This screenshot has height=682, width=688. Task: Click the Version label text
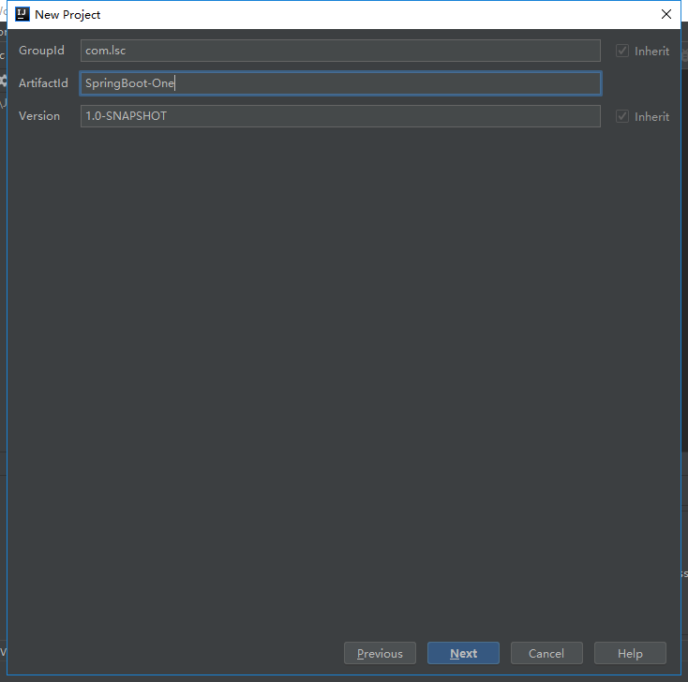tap(39, 116)
